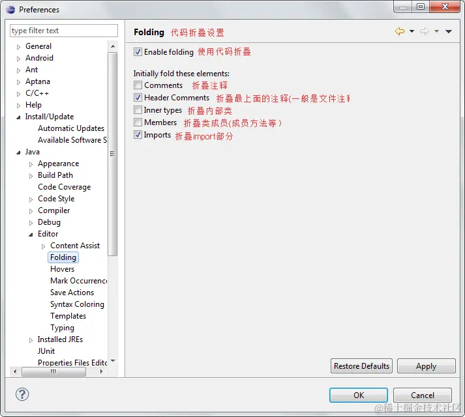Image resolution: width=465 pixels, height=417 pixels.
Task: Expand the Build Path node
Action: pyautogui.click(x=31, y=176)
